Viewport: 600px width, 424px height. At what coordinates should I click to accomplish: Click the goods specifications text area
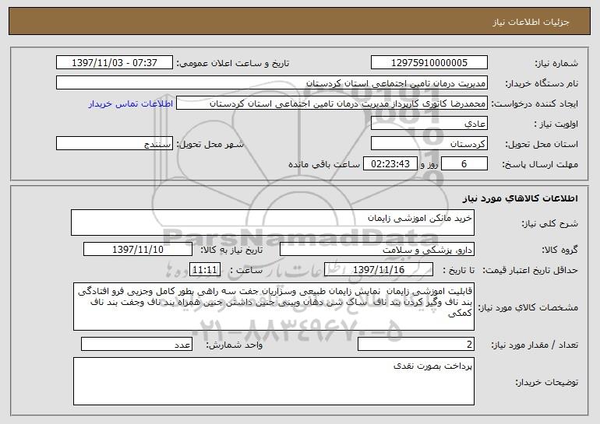(x=274, y=307)
